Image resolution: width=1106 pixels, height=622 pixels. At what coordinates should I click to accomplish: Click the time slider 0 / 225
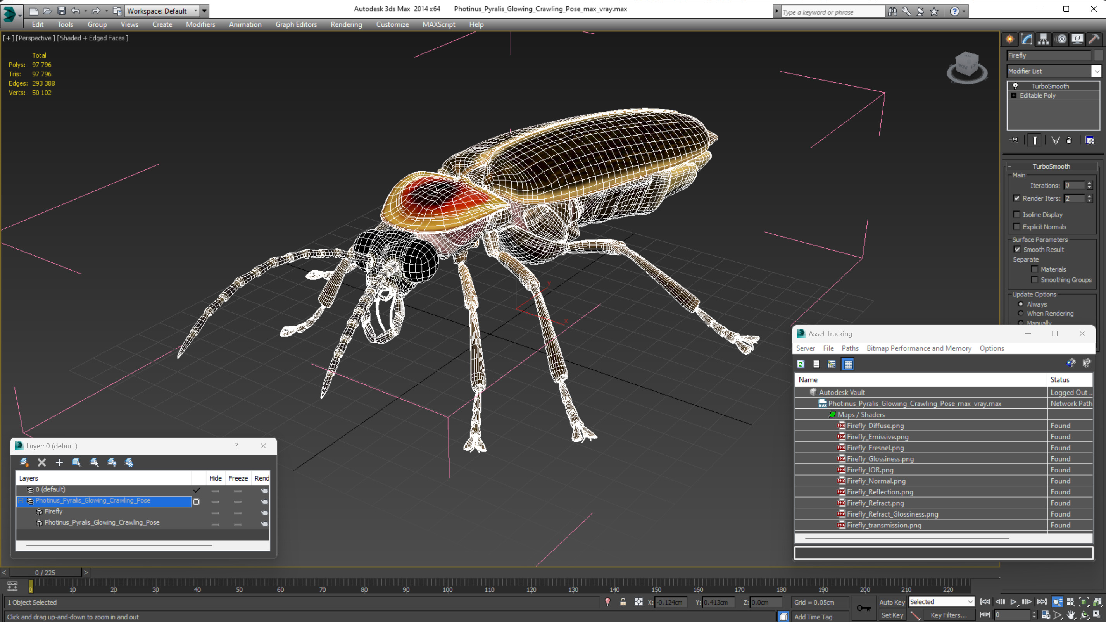45,573
